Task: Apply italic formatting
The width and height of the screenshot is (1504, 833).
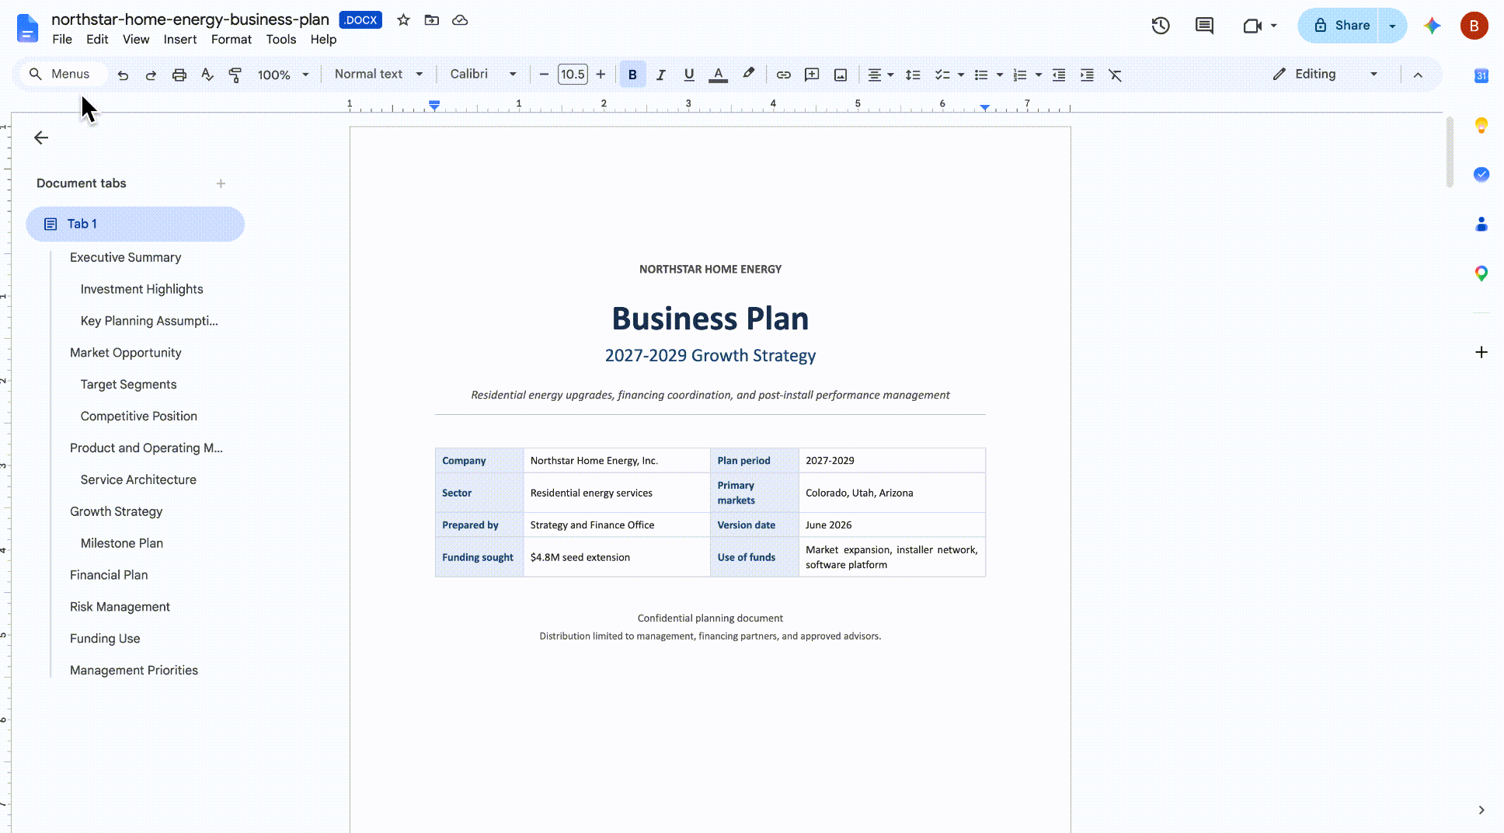Action: pos(661,75)
